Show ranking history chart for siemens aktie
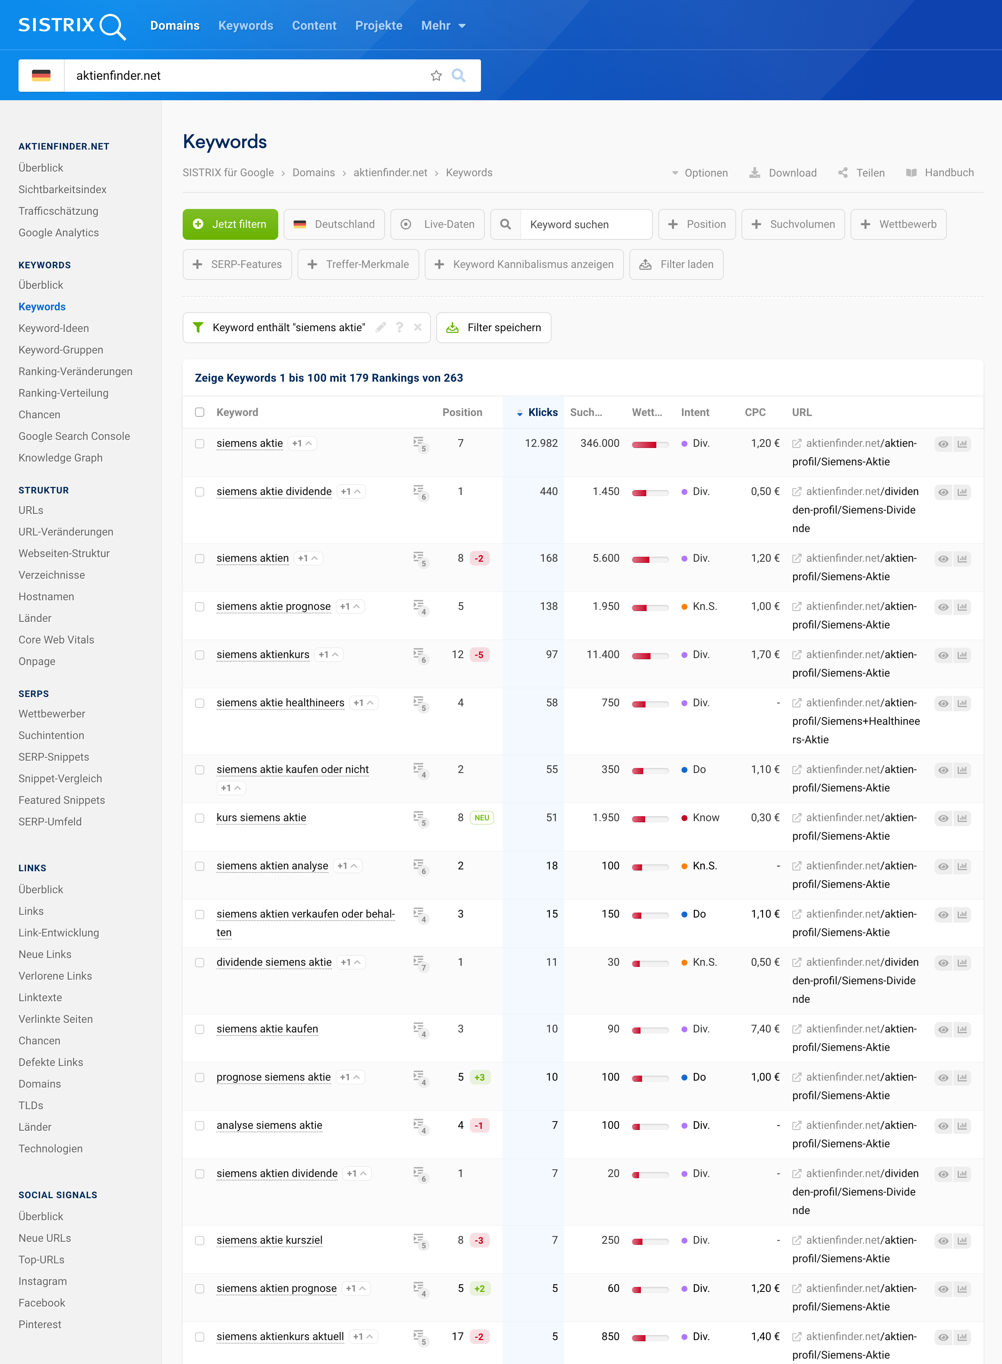The image size is (1002, 1364). pyautogui.click(x=963, y=444)
